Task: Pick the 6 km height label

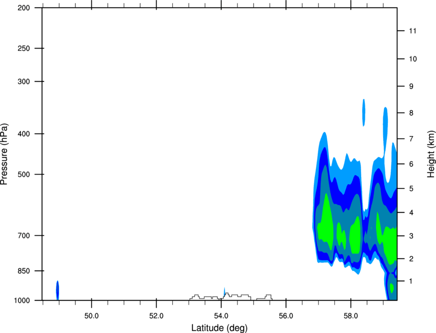Action: pyautogui.click(x=411, y=164)
